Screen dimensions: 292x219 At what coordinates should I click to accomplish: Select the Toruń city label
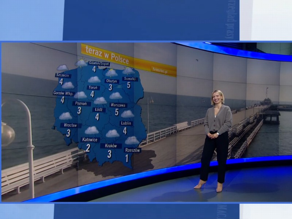(x=93, y=88)
